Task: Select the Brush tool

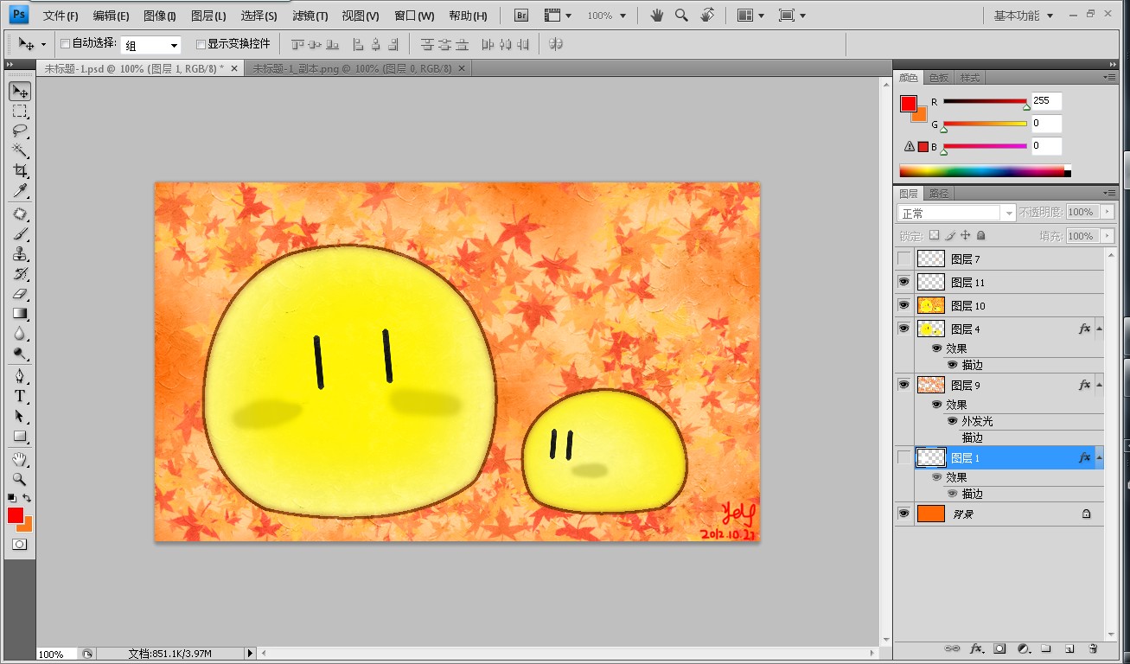Action: pyautogui.click(x=20, y=234)
